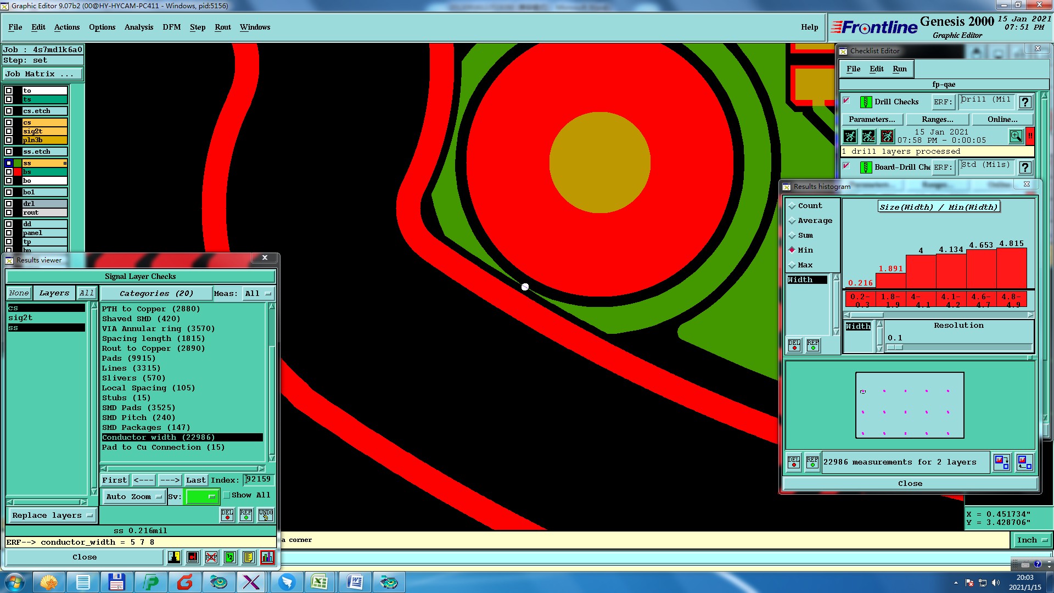
Task: Open the DFM menu
Action: click(171, 27)
